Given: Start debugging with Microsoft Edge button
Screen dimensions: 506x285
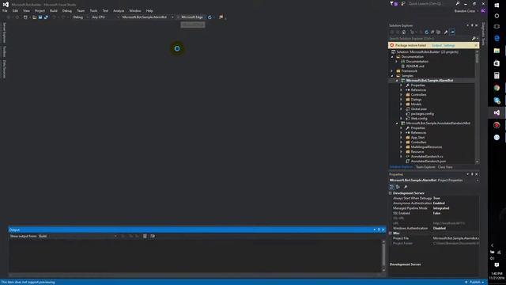Looking at the screenshot, I should 190,17.
